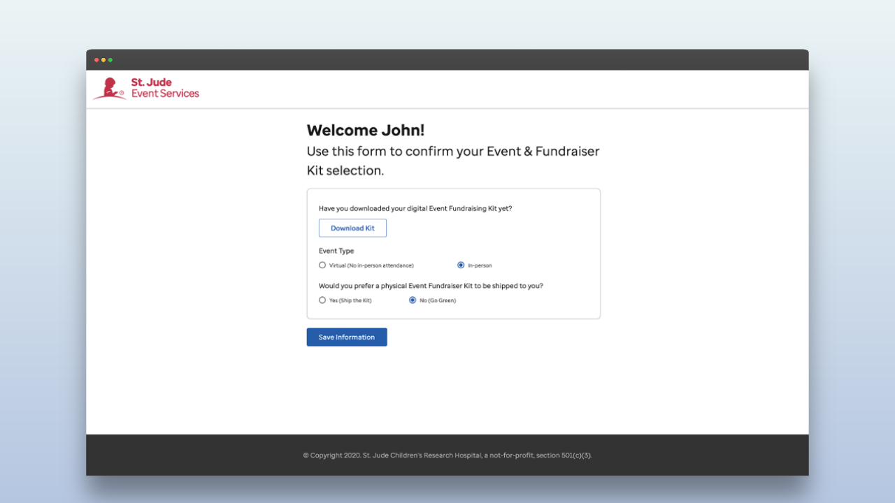Click the "Virtual (No in-person attendance)" label text
The image size is (895, 503).
371,265
